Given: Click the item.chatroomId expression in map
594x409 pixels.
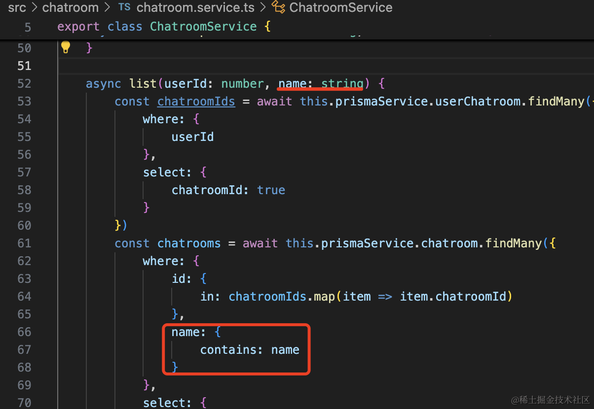Looking at the screenshot, I should 453,297.
